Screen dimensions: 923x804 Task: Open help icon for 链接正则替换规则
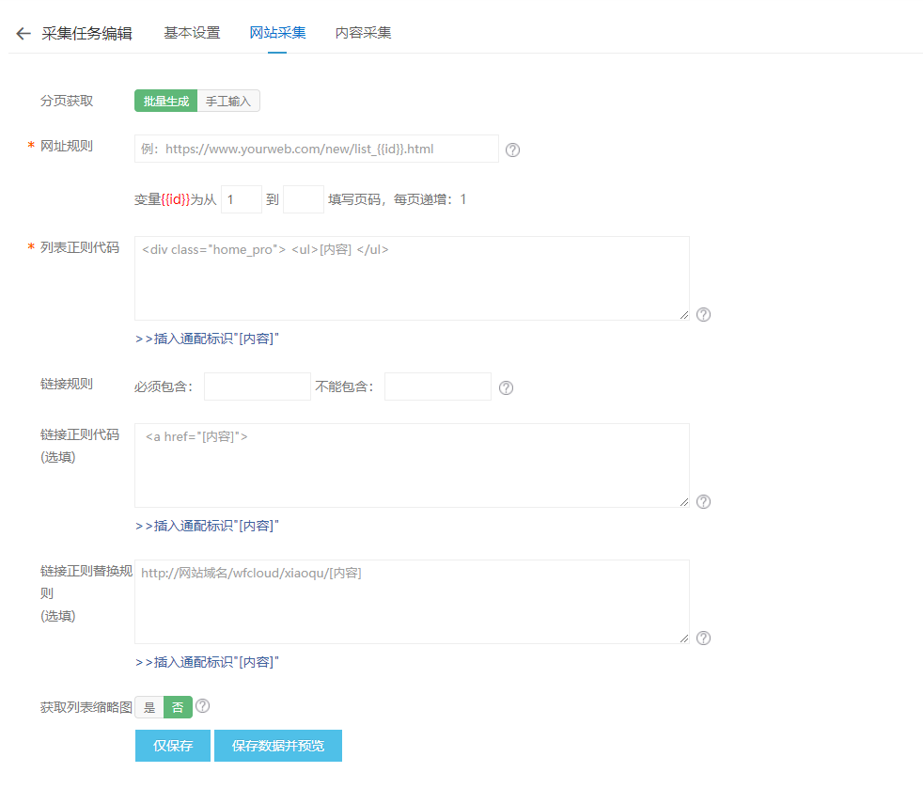[703, 638]
